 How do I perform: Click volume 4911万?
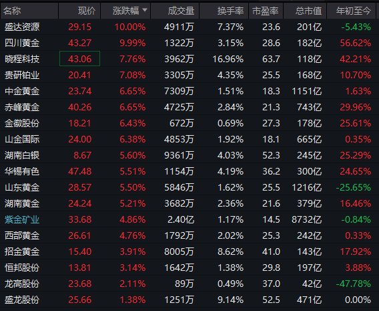[x=179, y=27]
